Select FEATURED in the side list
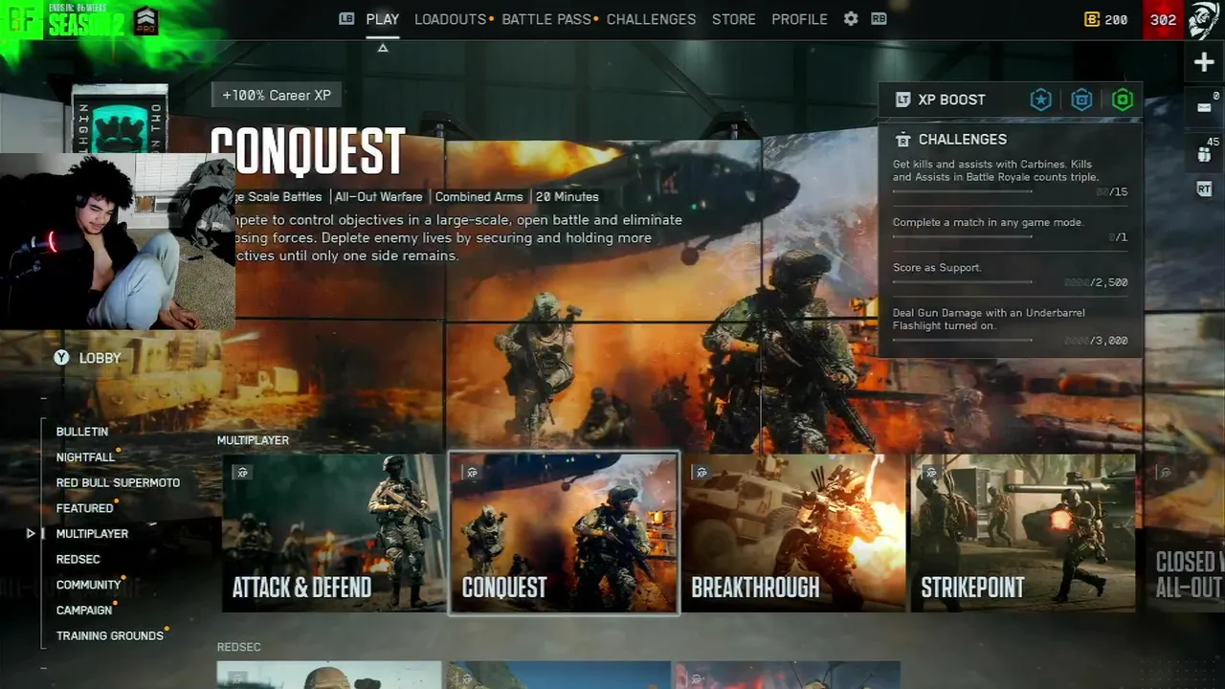The image size is (1225, 689). (x=84, y=508)
